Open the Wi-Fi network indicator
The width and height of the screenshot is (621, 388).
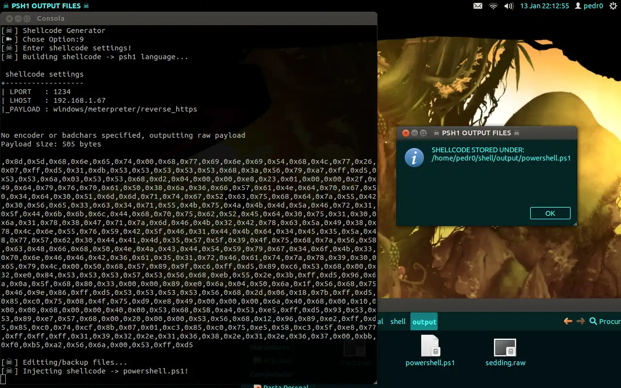[493, 6]
